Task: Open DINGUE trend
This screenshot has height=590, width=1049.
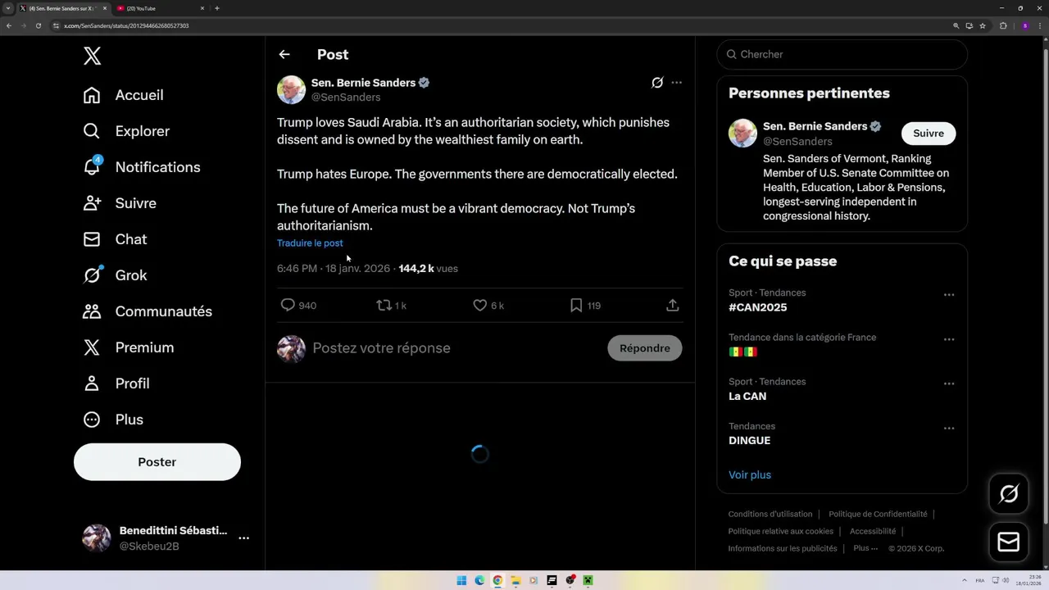Action: click(x=749, y=441)
